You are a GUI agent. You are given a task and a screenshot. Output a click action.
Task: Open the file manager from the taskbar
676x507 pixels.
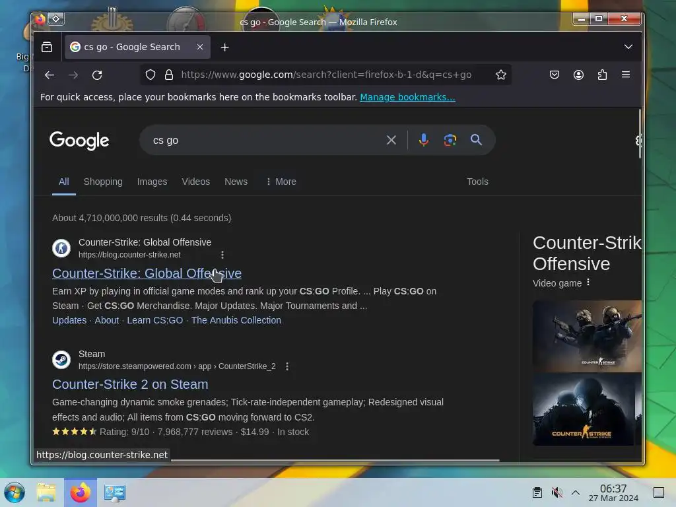tap(46, 492)
